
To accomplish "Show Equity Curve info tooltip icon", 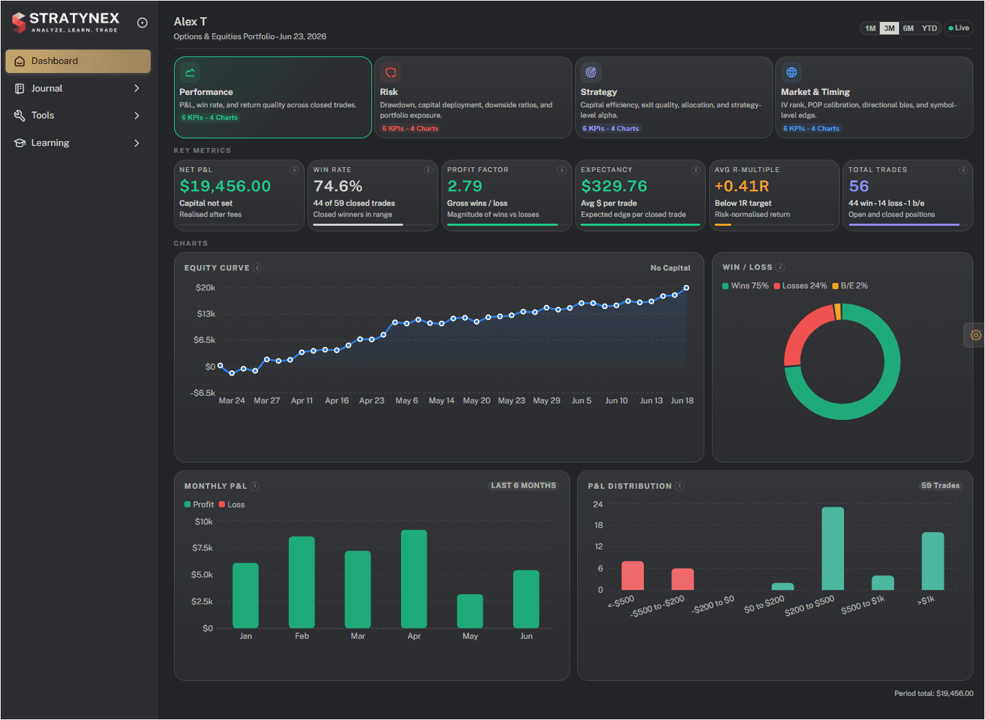I will tap(257, 268).
